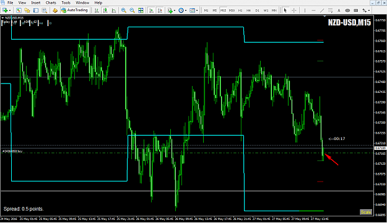The image size is (387, 223).
Task: Expand the Periods dropdown arrow
Action: point(186,11)
